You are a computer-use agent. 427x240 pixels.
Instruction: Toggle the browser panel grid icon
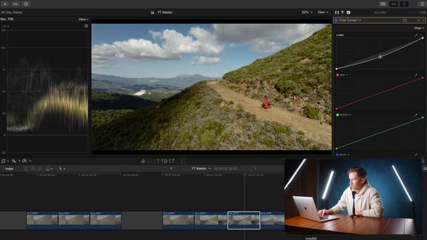tap(383, 4)
